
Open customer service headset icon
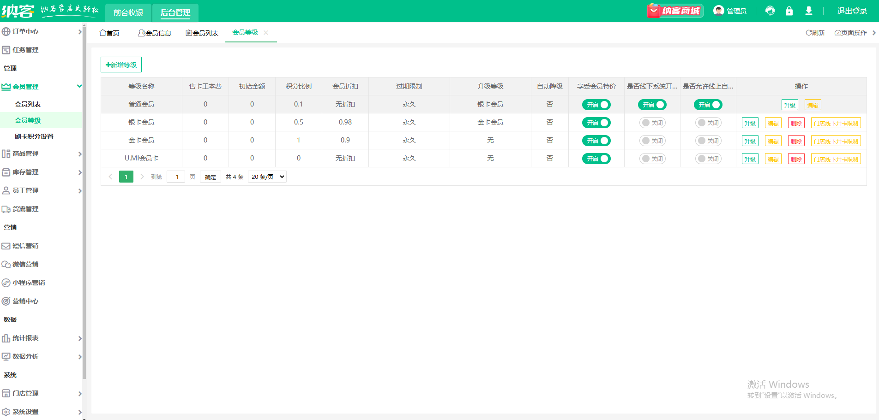(x=770, y=11)
